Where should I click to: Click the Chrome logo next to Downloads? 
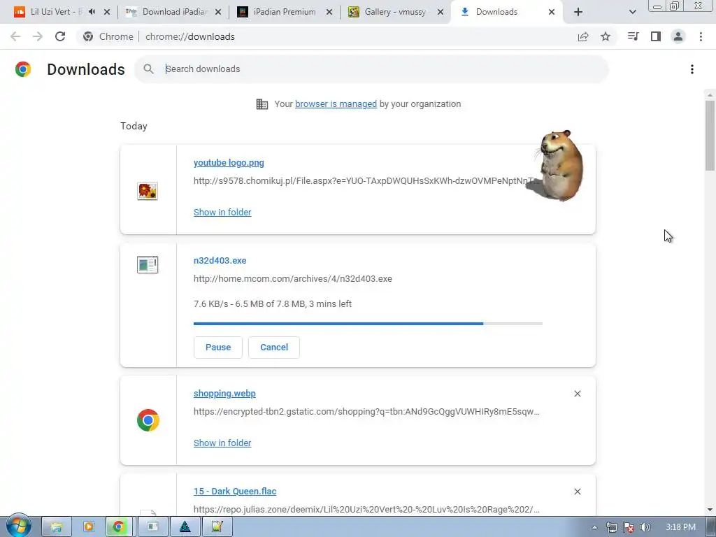click(23, 69)
